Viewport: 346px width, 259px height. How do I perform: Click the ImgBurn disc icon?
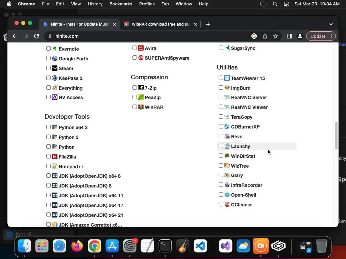coord(227,88)
